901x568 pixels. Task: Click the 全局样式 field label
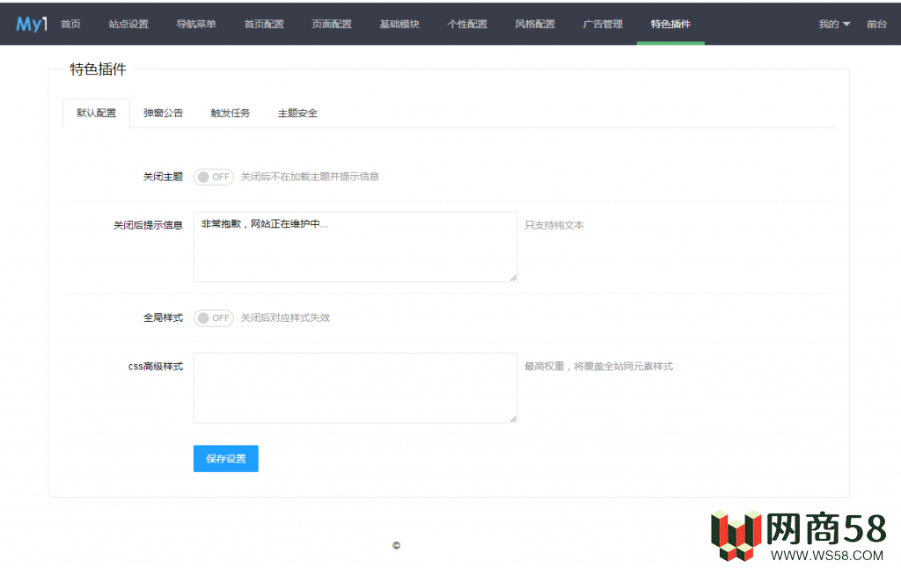point(163,317)
